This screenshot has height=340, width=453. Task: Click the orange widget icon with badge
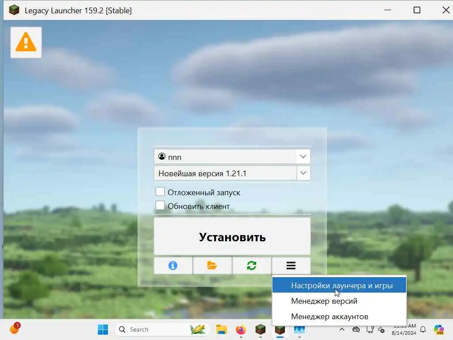pos(15,328)
